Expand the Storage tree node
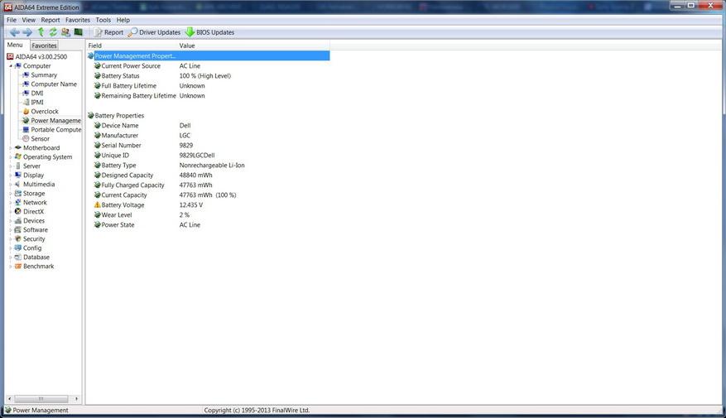 point(11,193)
